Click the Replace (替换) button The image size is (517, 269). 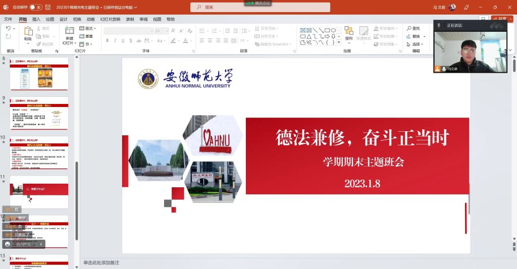416,36
